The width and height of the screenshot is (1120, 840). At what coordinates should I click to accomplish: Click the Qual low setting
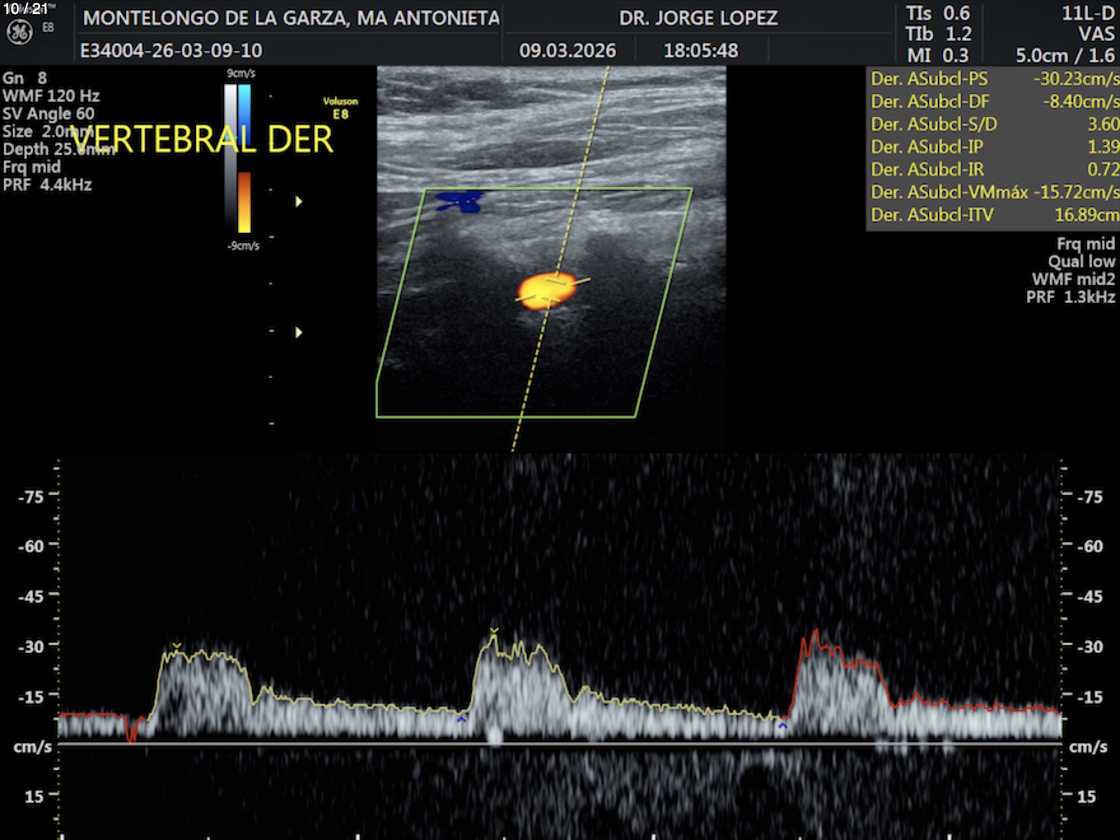click(x=1081, y=262)
